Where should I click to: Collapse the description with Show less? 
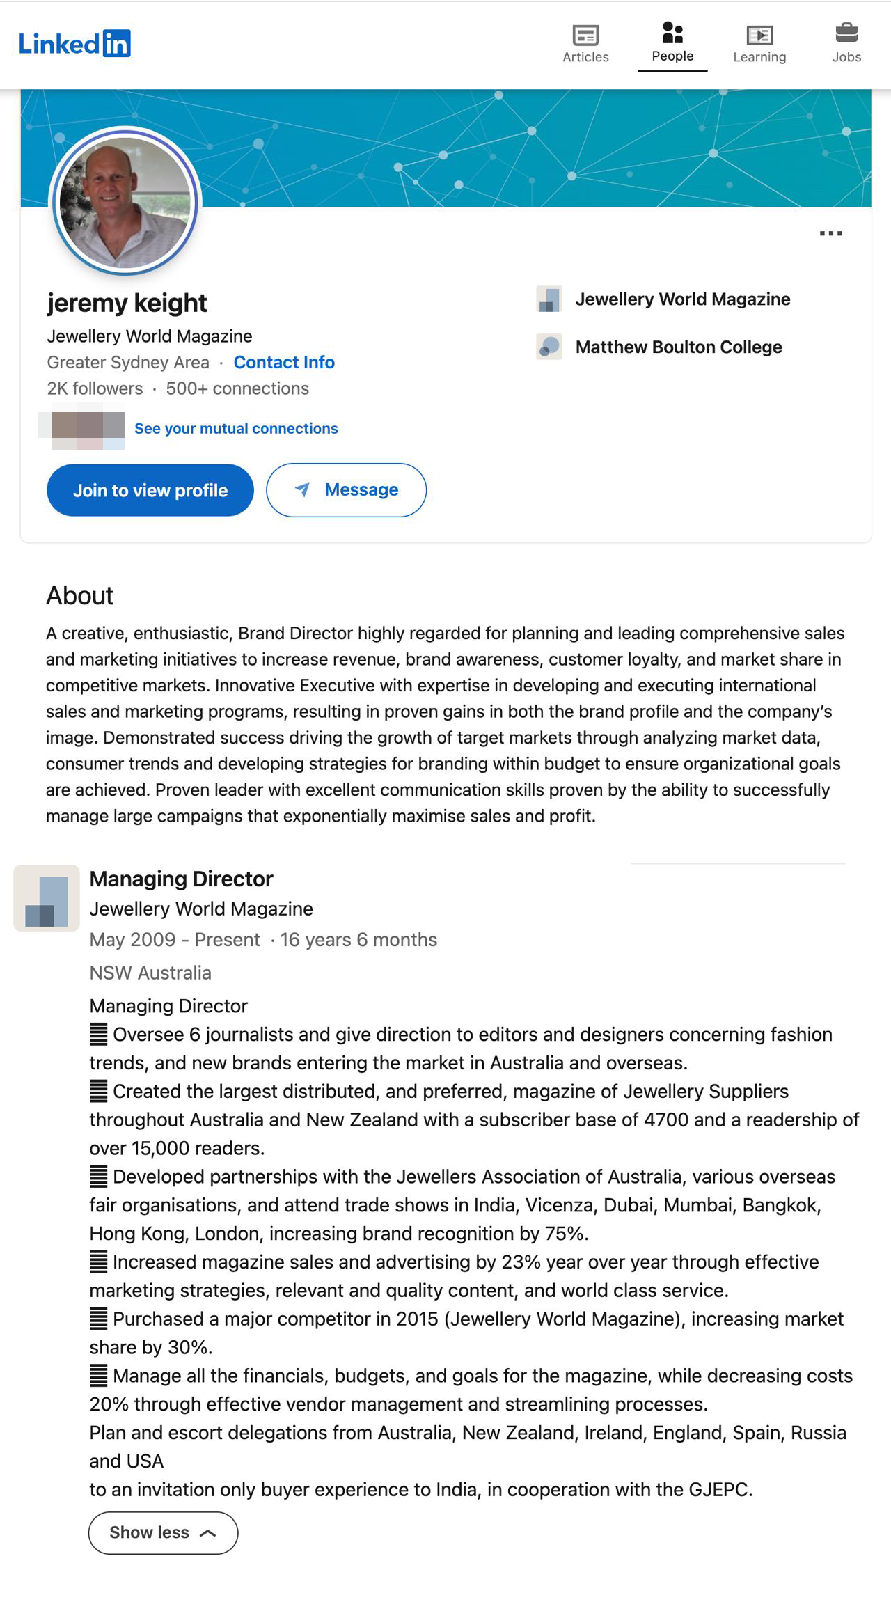pyautogui.click(x=163, y=1532)
